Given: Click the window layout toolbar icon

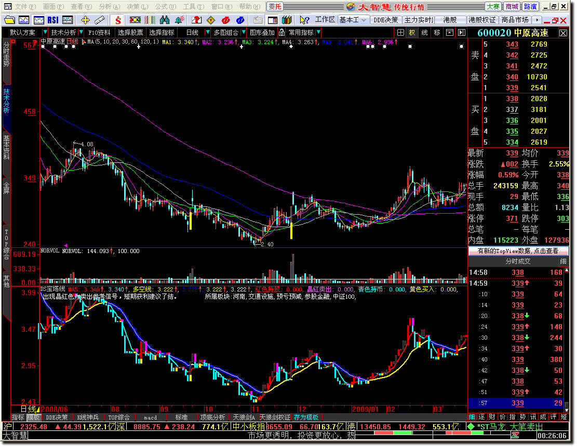Looking at the screenshot, I should (273, 20).
